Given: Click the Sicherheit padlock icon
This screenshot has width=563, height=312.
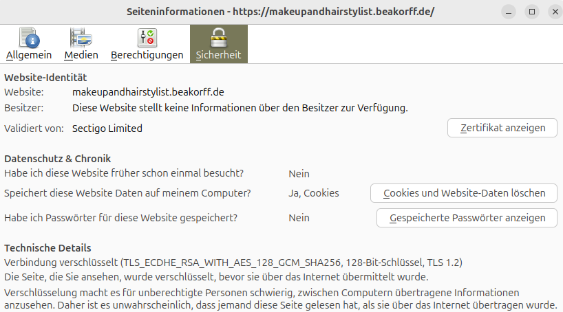Looking at the screenshot, I should [219, 38].
